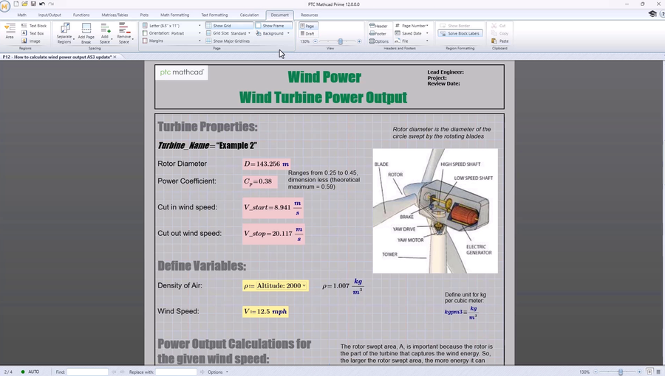Open the Resources ribbon tab
665x376 pixels.
point(309,15)
